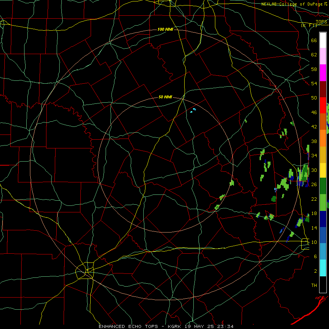This screenshot has width=329, height=329.
Task: Click the '38' legend value
Action: (314, 141)
